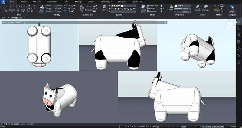Switch to the Parametric ribbon tab

52,2
